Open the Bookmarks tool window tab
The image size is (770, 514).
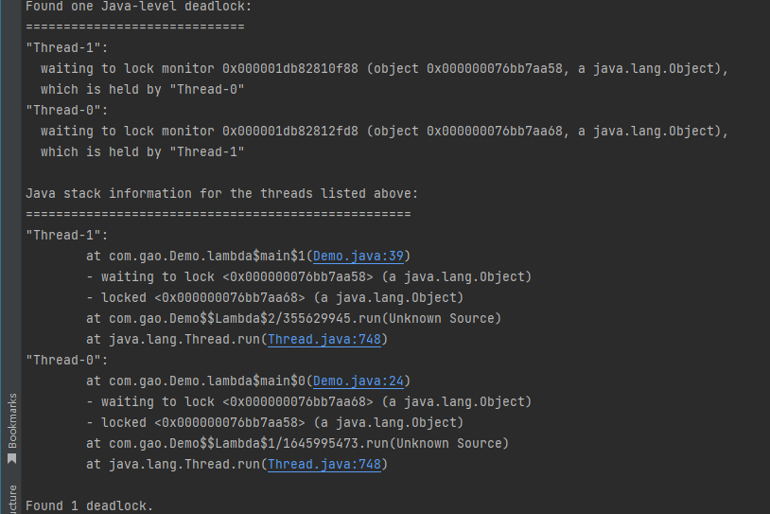pos(12,420)
